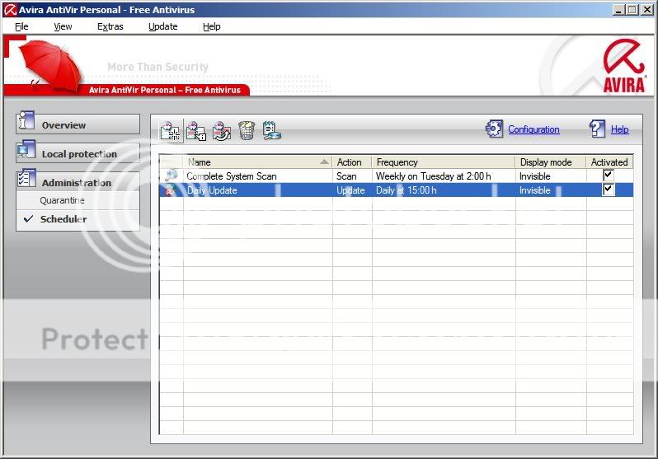Click the Activated column header
The width and height of the screenshot is (658, 459).
[609, 162]
